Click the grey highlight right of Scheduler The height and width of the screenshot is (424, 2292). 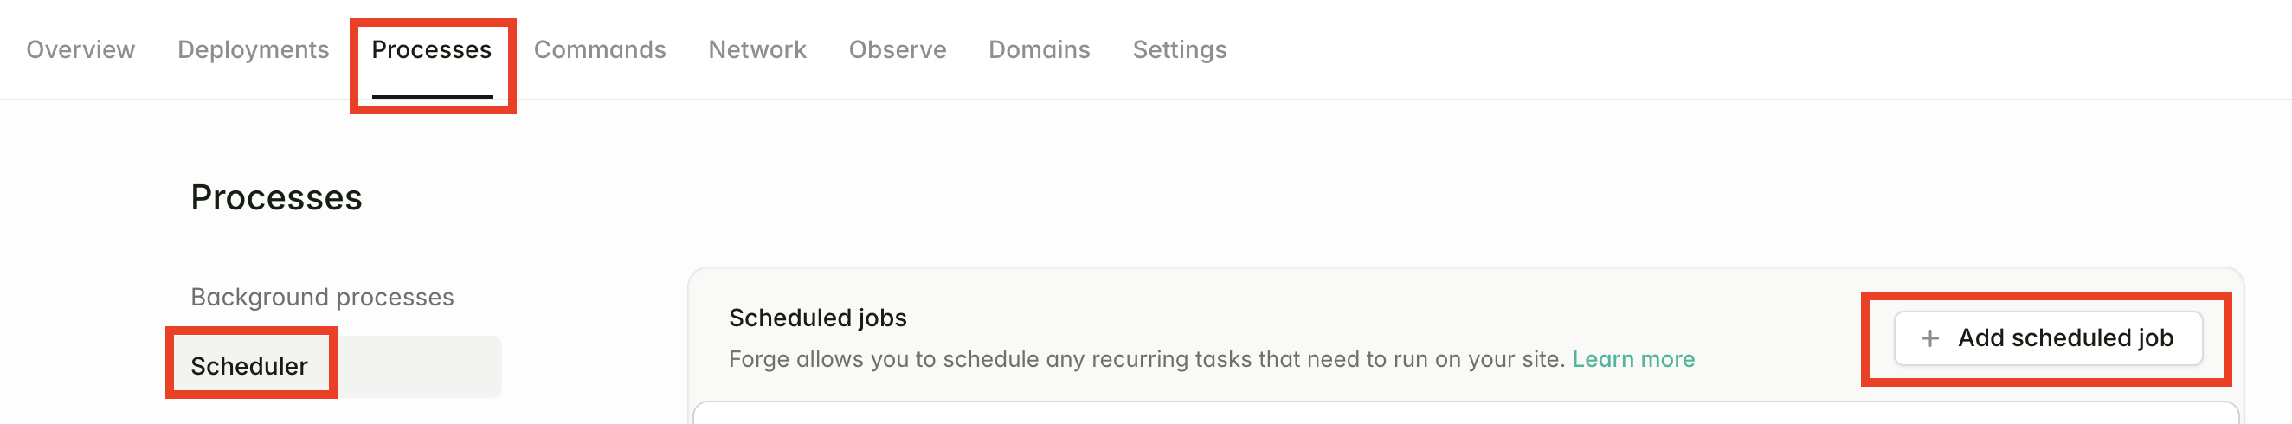pos(418,367)
